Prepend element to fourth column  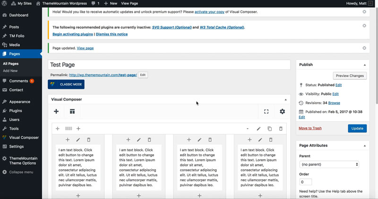coord(250,140)
